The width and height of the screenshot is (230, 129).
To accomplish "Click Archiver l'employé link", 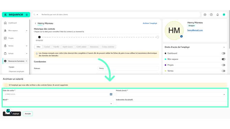I will point(150,23).
